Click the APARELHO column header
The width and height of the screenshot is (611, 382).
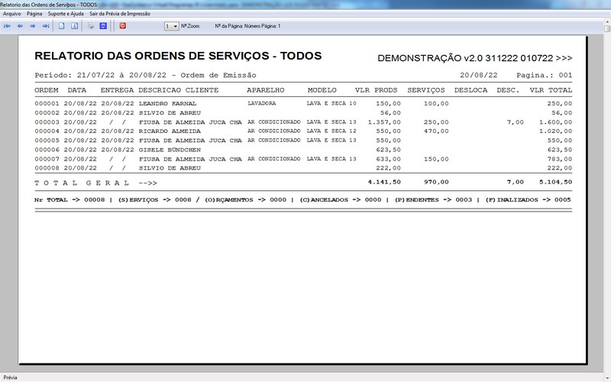tap(266, 90)
